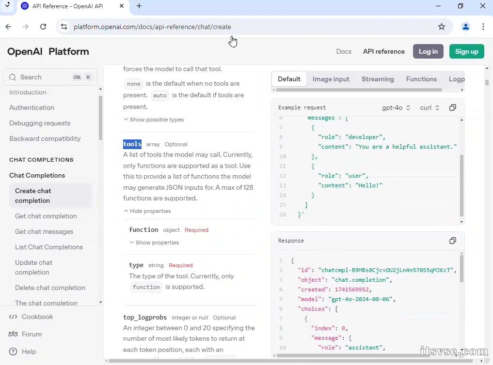Bookmark this page with the star icon
The width and height of the screenshot is (493, 365).
click(442, 27)
